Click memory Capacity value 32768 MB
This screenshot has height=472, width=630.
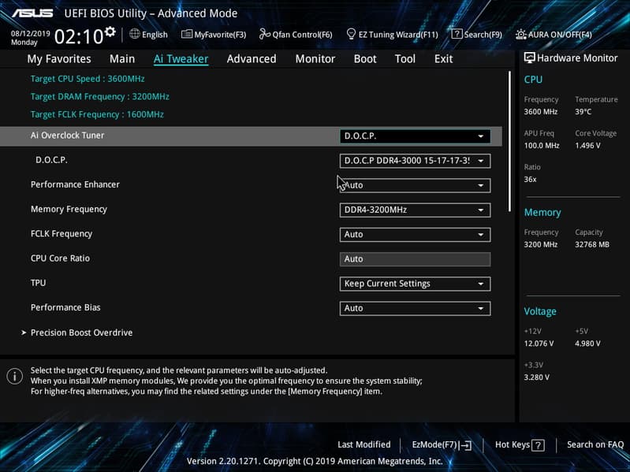pos(592,244)
